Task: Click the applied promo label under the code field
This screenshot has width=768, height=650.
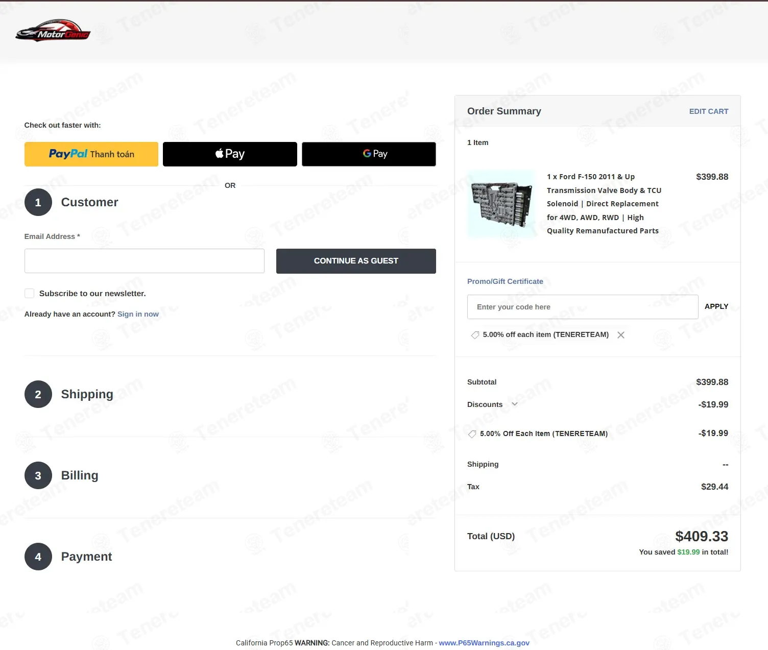Action: 545,335
